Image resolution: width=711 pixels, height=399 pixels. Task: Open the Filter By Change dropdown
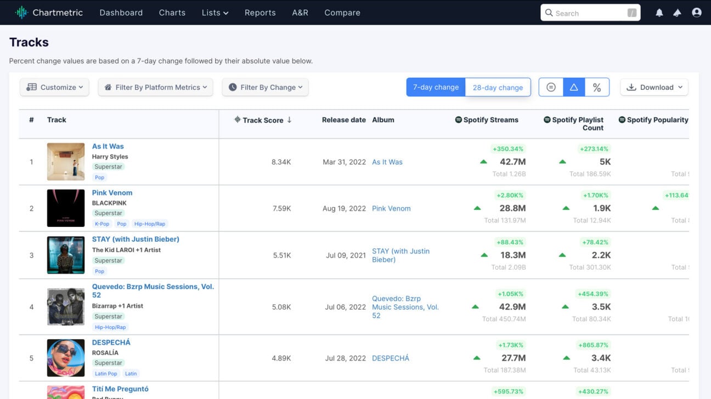[265, 87]
